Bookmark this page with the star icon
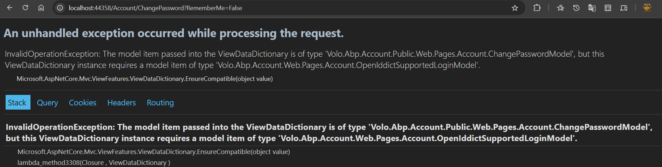Image resolution: width=662 pixels, height=167 pixels. coord(515,8)
